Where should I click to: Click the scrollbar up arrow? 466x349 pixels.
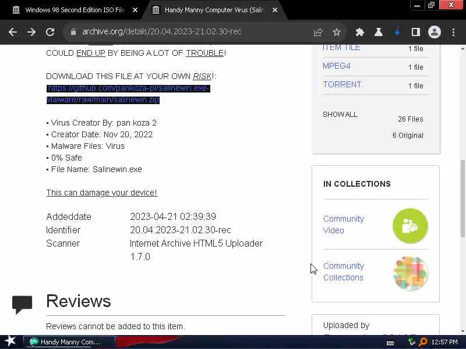463,48
